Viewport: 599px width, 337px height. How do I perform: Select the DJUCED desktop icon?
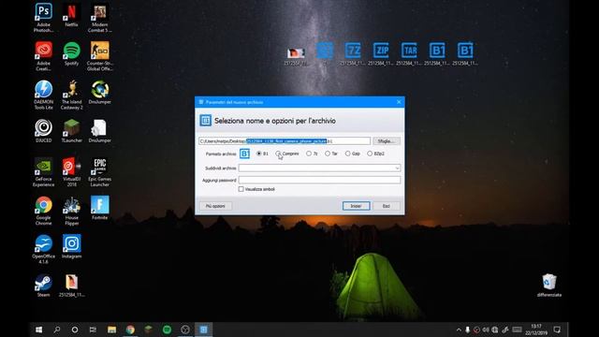tap(44, 131)
